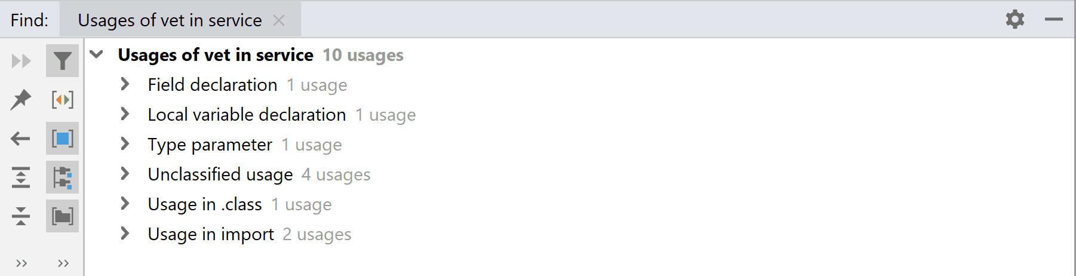Viewport: 1076px width, 276px height.
Task: Expand the Unclassified usage group
Action: [125, 174]
